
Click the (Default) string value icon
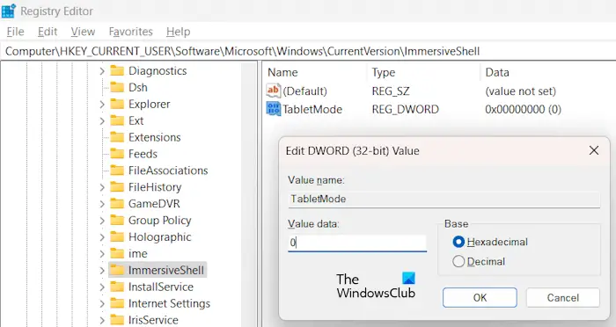point(273,91)
